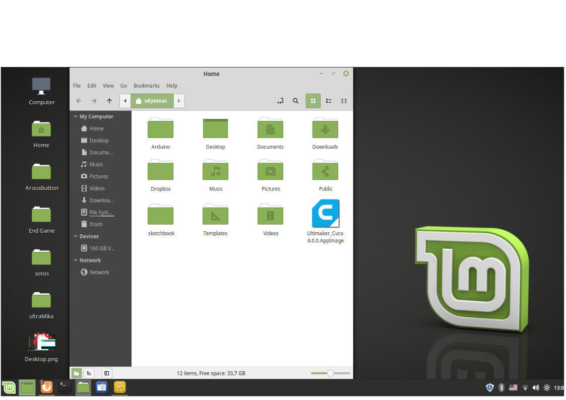Click the Bluetooth tray icon
Image resolution: width=566 pixels, height=400 pixels.
501,387
